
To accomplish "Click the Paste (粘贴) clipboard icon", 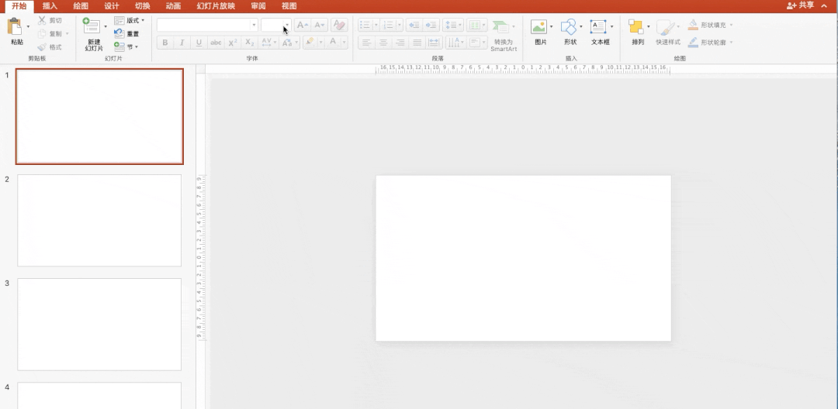I will coord(15,27).
